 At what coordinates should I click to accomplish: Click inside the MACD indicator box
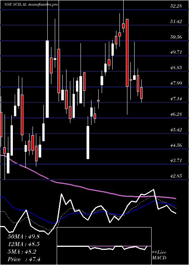[x=104, y=246]
